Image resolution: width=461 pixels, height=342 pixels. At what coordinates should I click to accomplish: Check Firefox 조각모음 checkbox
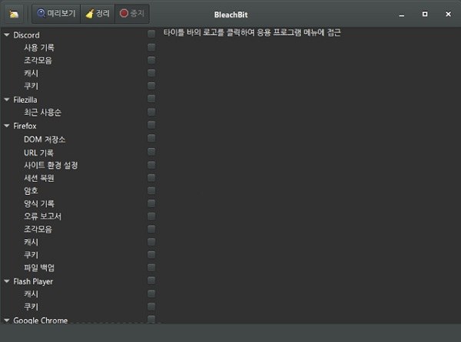151,229
